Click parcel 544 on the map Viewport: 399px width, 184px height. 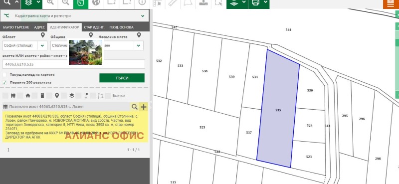pyautogui.click(x=288, y=30)
